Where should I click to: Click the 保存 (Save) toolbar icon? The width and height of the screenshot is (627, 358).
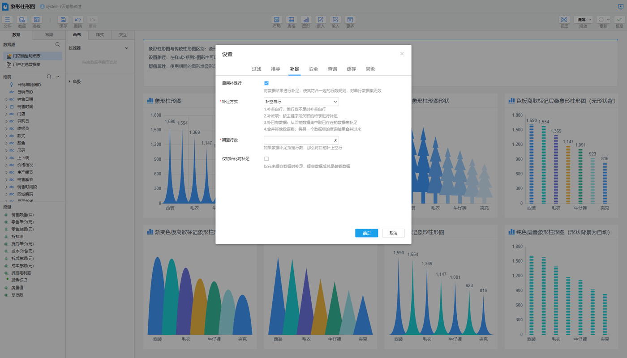point(63,20)
